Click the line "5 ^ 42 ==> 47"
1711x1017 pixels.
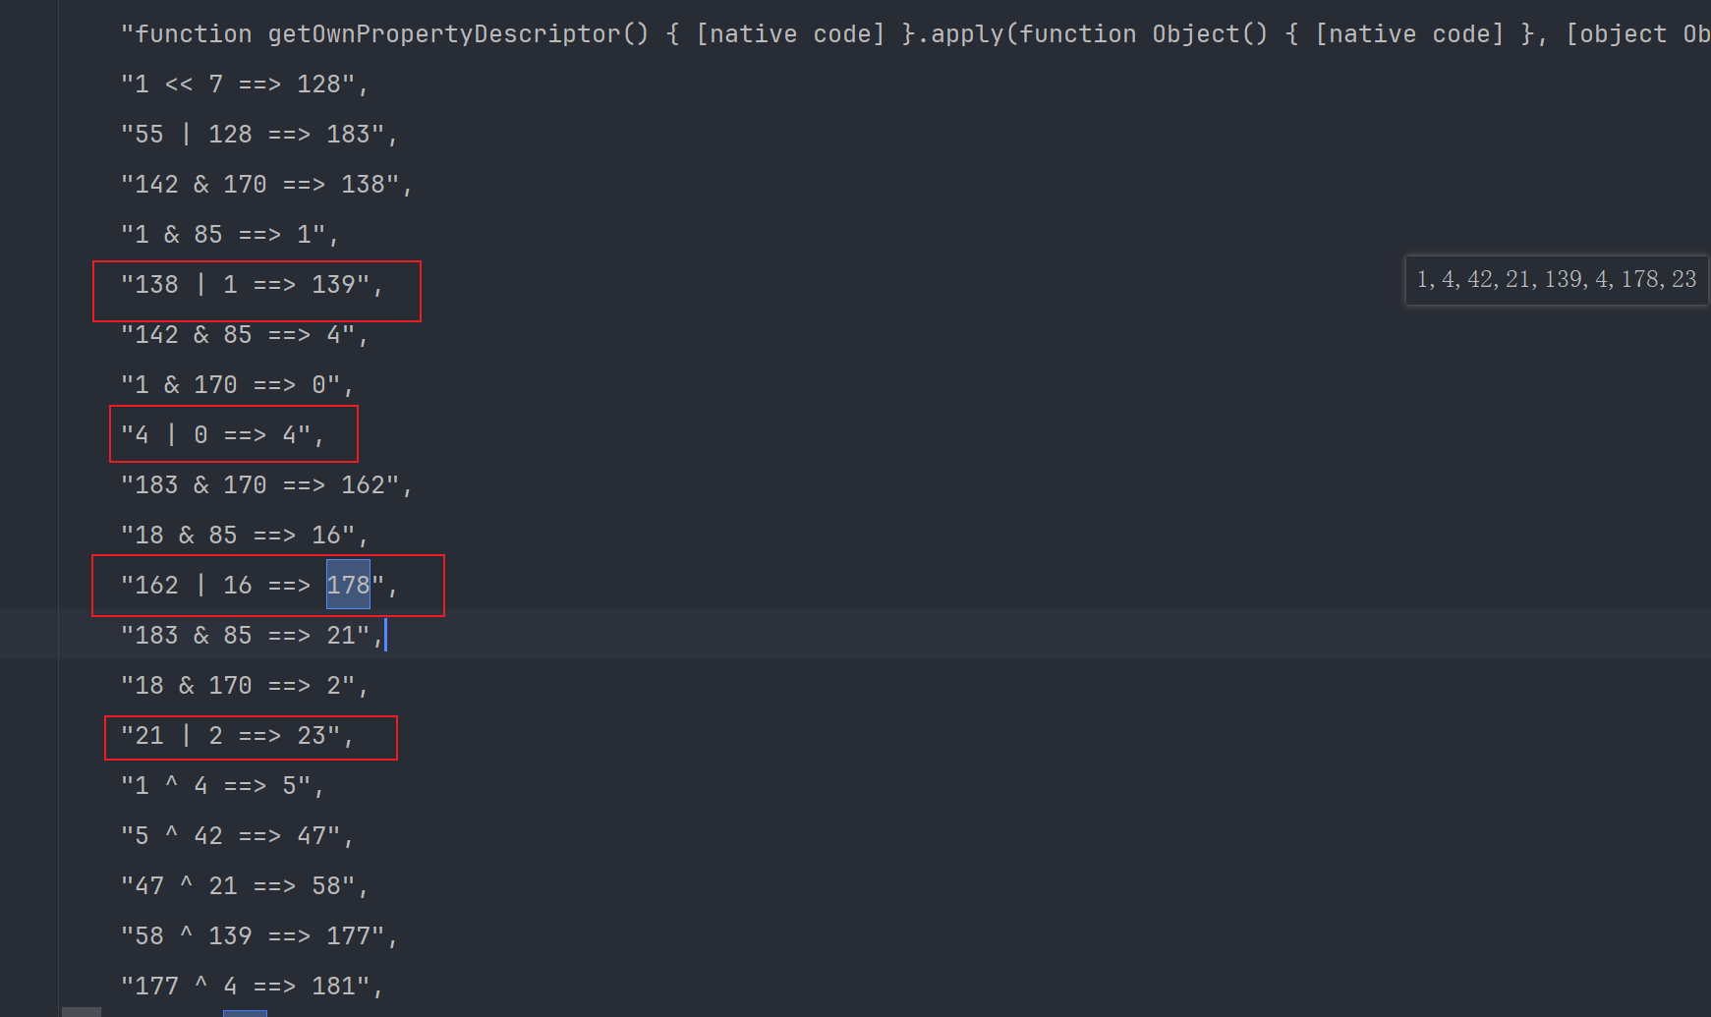coord(236,836)
